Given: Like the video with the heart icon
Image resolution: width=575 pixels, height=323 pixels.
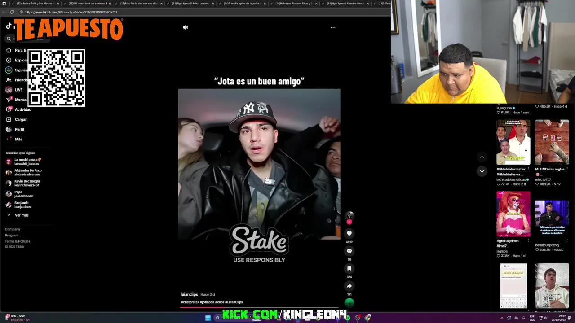Looking at the screenshot, I should (x=349, y=233).
